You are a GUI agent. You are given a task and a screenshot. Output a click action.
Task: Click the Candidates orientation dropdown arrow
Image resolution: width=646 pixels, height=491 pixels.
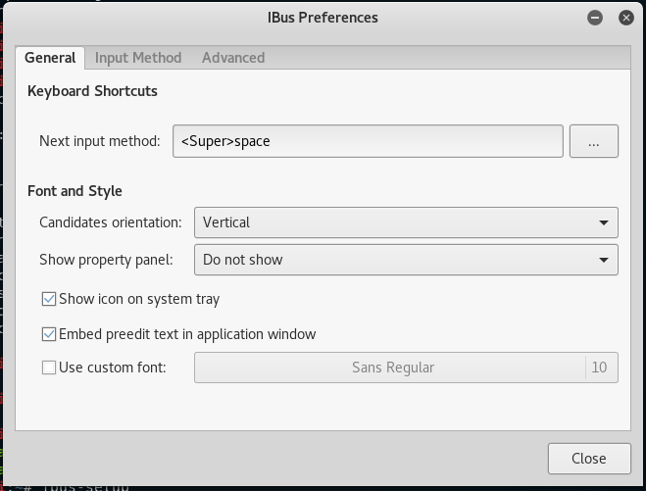604,222
